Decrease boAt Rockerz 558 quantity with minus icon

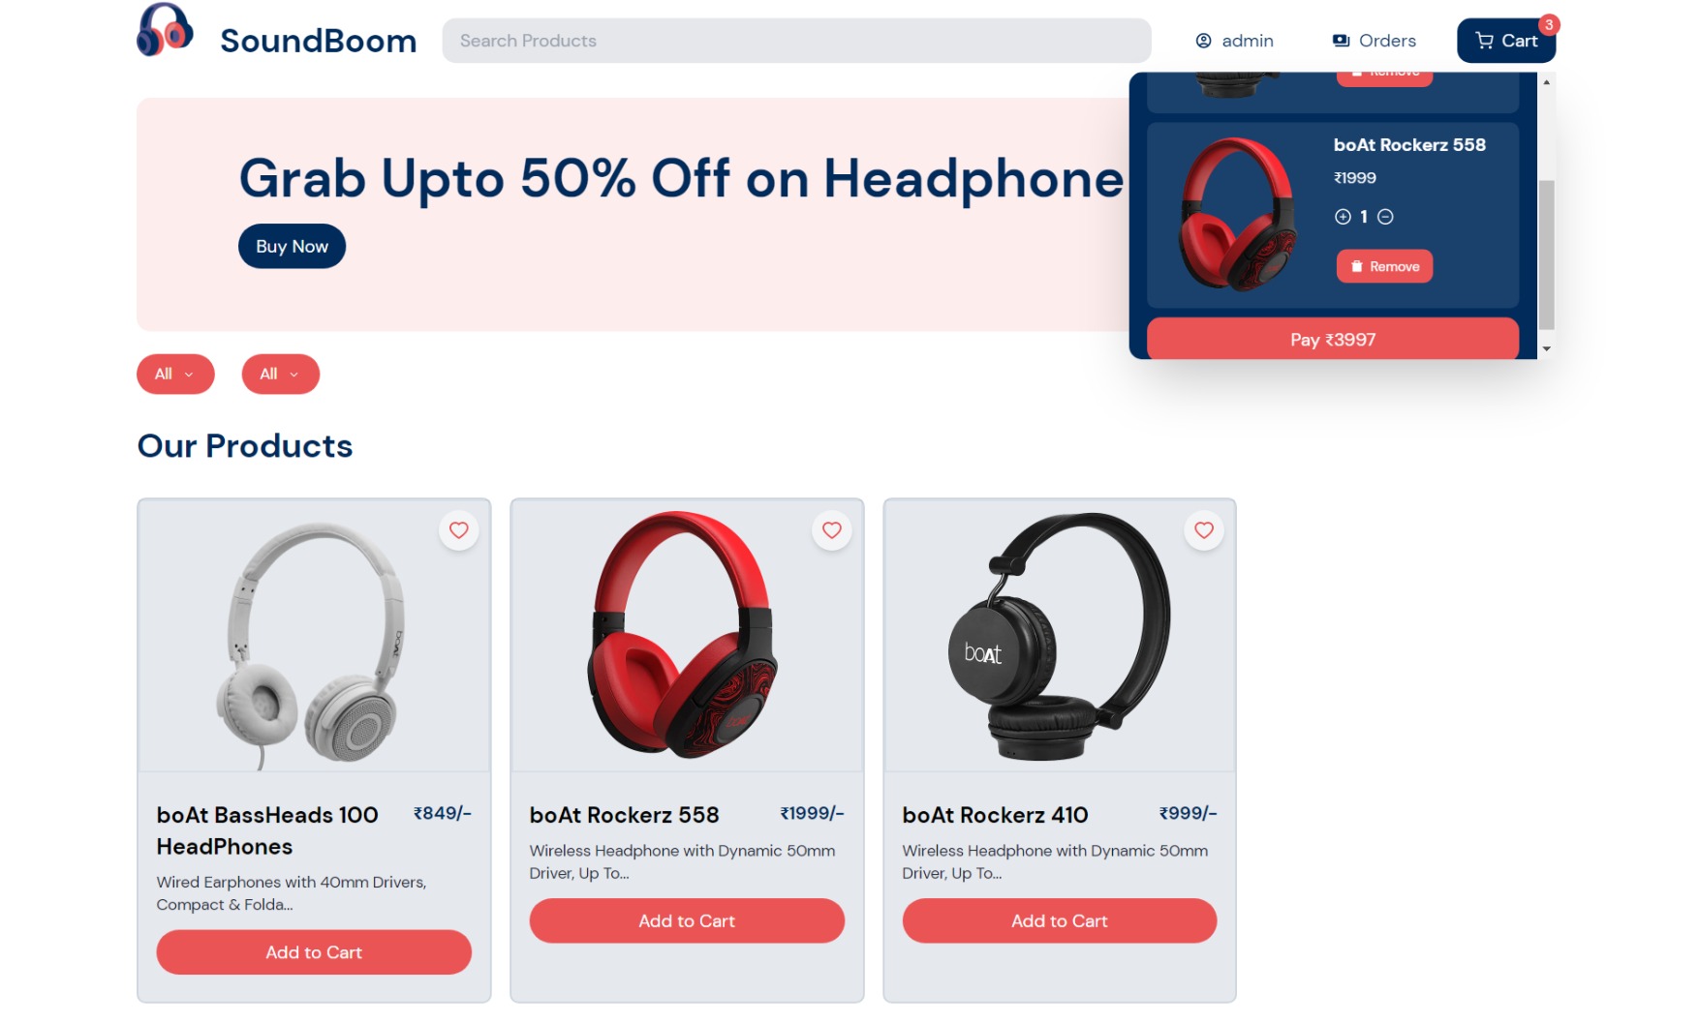(x=1385, y=217)
